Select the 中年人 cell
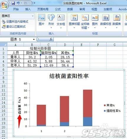Screen dimensions: 127x139 click(16, 61)
